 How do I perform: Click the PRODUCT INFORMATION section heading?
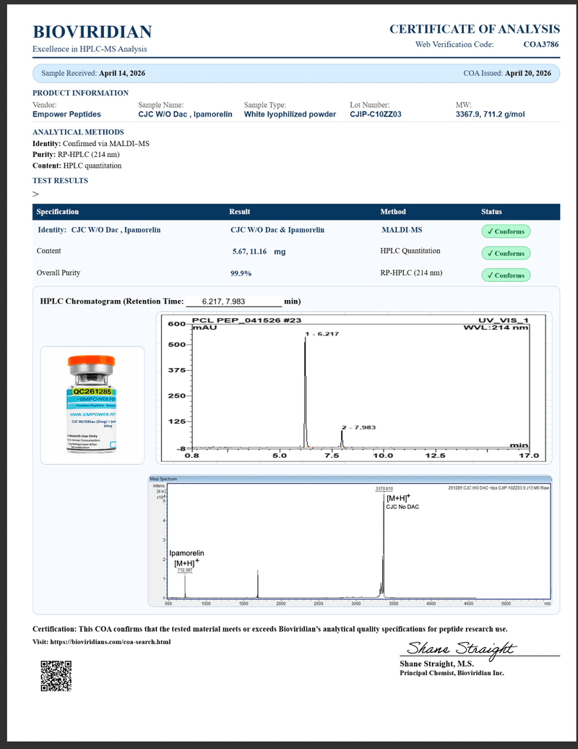[x=81, y=93]
